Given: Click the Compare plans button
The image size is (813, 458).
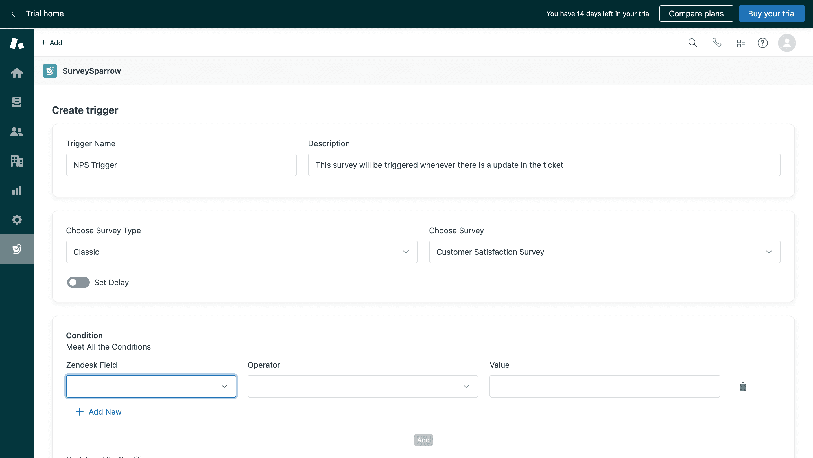Looking at the screenshot, I should [x=696, y=14].
